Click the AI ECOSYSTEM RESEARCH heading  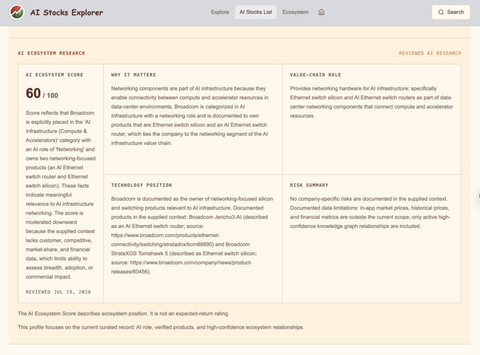click(x=51, y=53)
